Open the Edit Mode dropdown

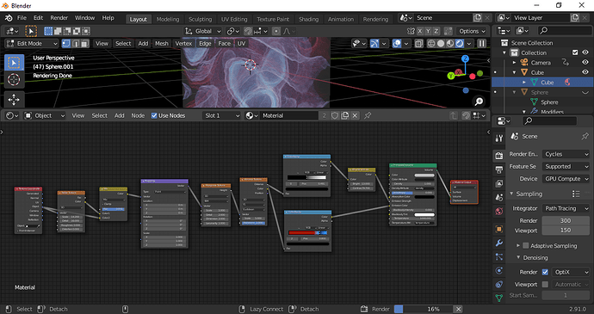[x=32, y=44]
